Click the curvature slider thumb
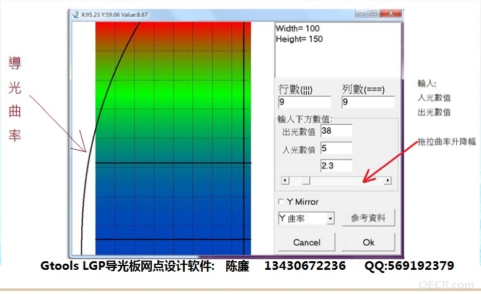This screenshot has height=294, width=481. pos(306,180)
